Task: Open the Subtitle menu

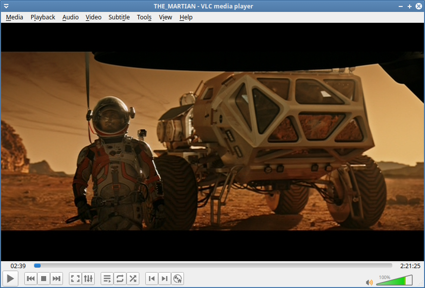Action: click(x=119, y=17)
